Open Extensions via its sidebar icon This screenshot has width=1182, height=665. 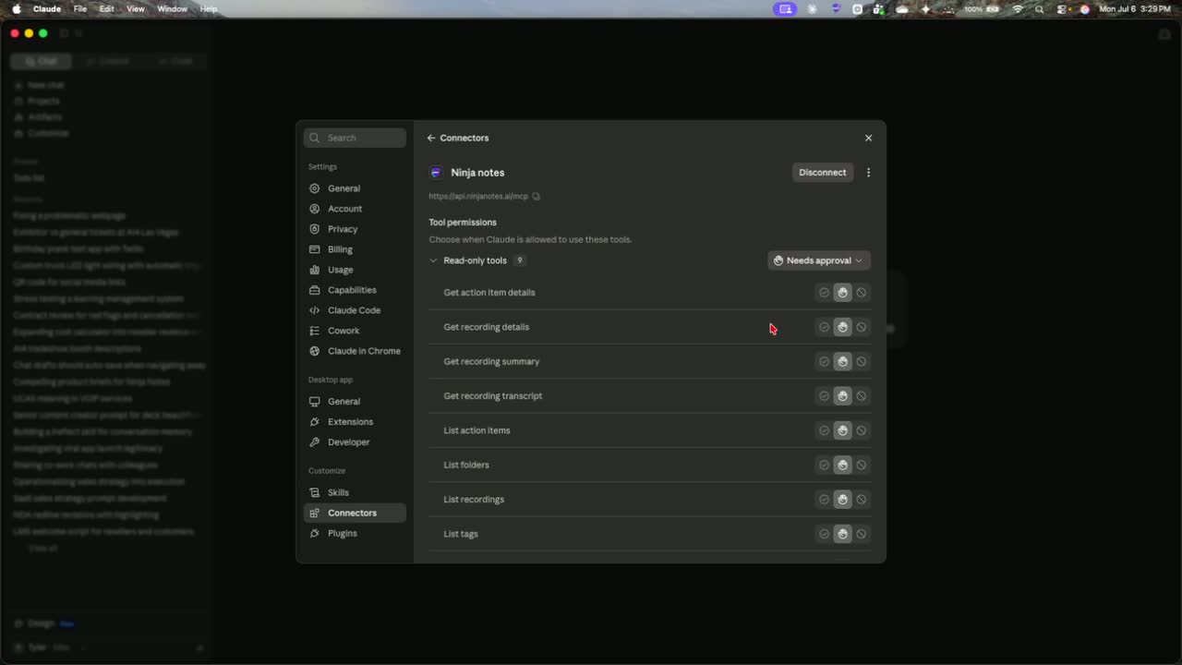point(315,422)
